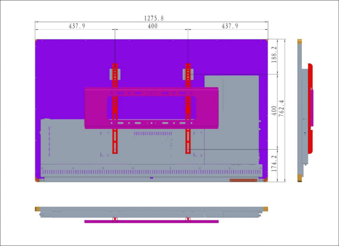Select the right-side 437.9 dimension label
This screenshot has width=339, height=246.
[x=230, y=26]
